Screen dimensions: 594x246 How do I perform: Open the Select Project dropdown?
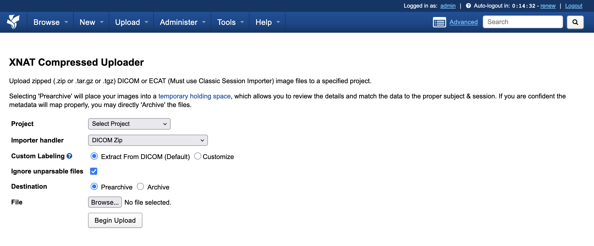click(129, 124)
